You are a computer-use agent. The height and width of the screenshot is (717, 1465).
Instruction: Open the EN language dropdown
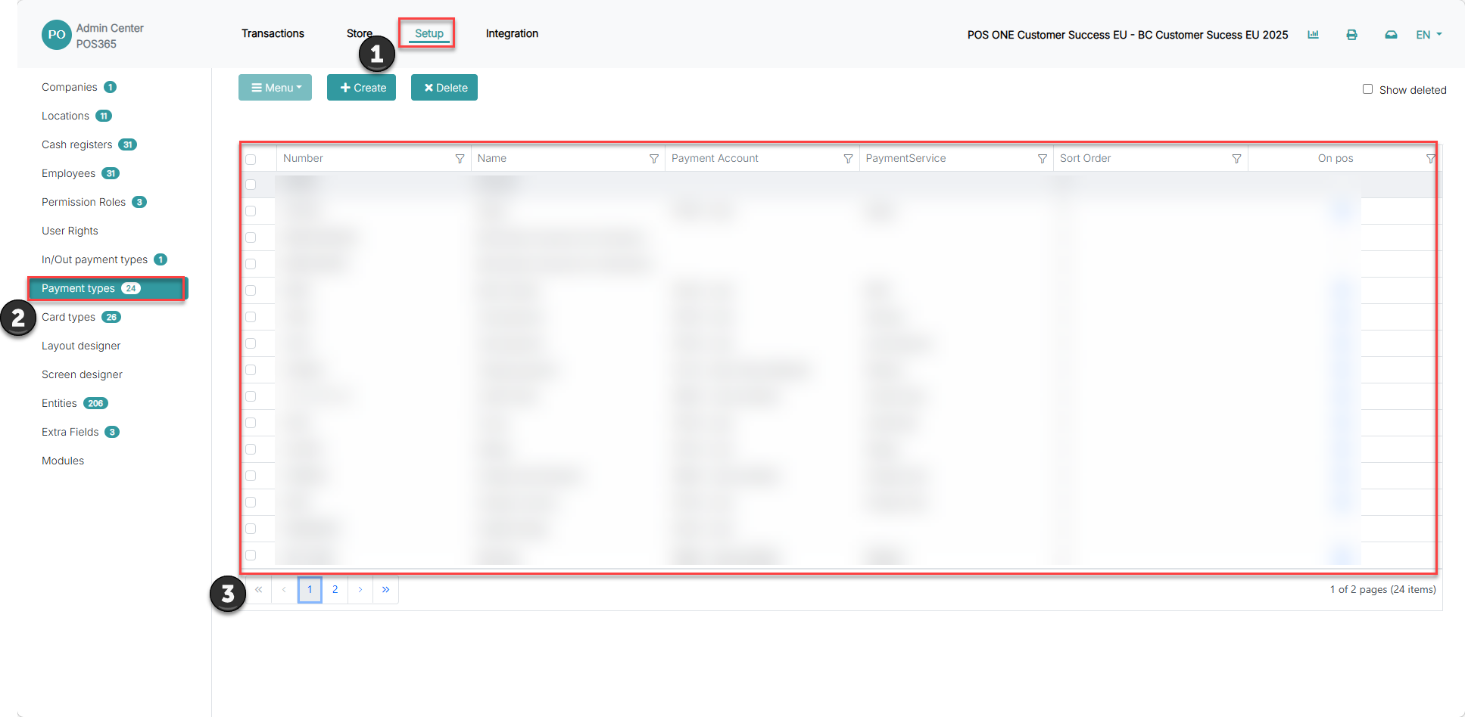(1429, 35)
